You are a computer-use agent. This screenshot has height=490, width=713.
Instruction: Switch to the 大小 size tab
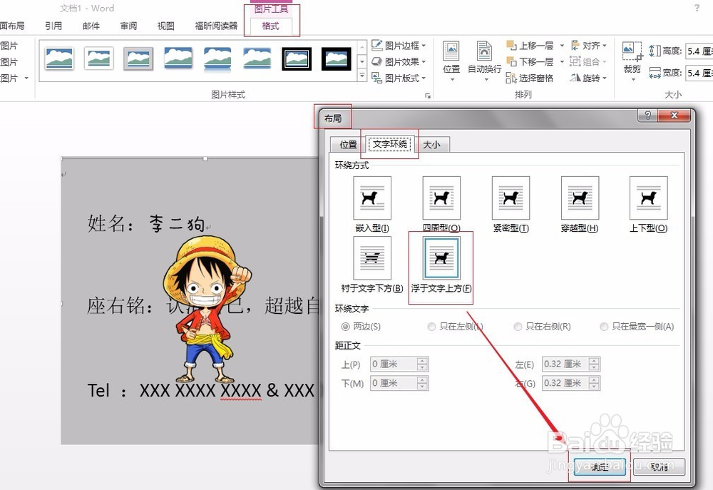coord(432,144)
